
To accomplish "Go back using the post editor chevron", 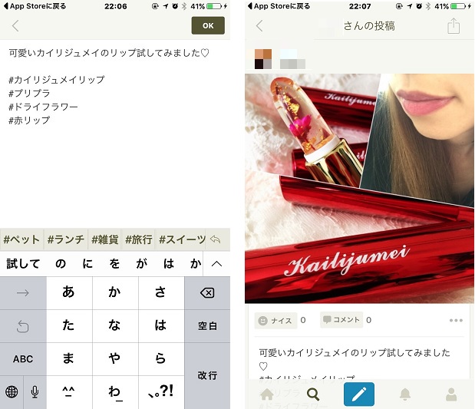I will tap(15, 26).
